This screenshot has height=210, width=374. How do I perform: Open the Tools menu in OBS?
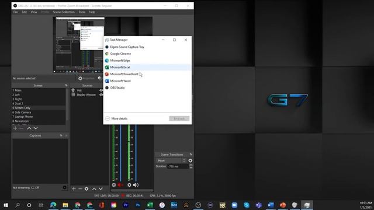[x=82, y=12]
